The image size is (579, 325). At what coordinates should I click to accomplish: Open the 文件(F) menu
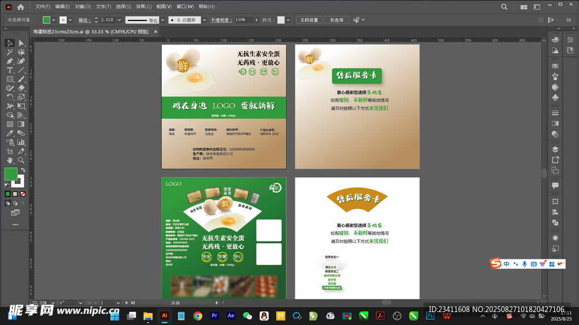pos(42,7)
